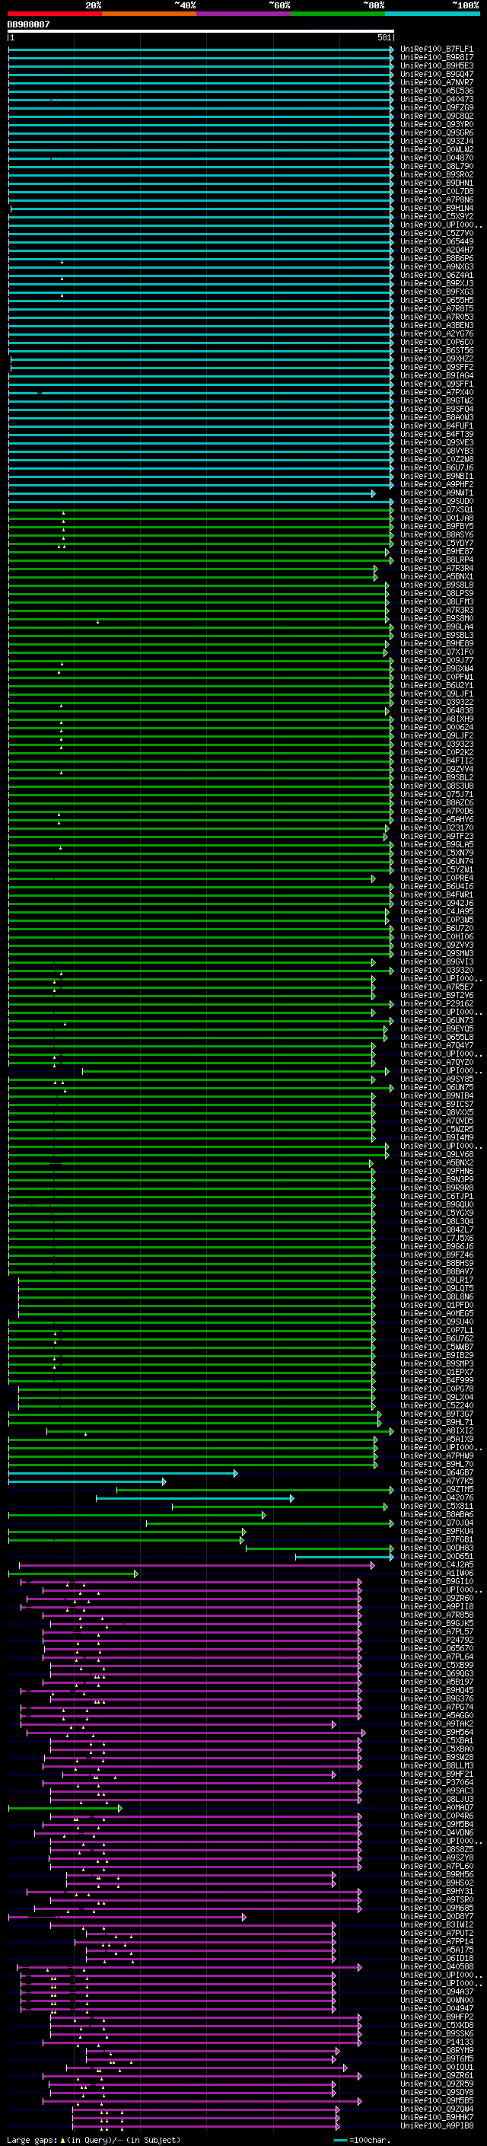
Task: Open UniRef100_O655H5 label
Action: 437,300
